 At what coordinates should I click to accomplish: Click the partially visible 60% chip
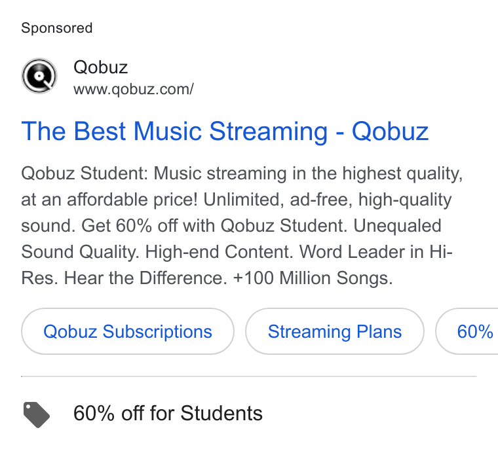point(467,331)
